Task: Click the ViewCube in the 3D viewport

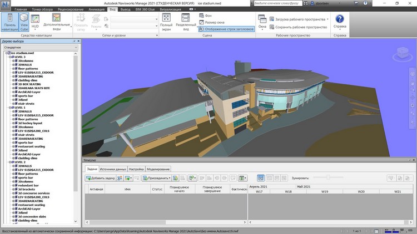Action: coord(402,53)
